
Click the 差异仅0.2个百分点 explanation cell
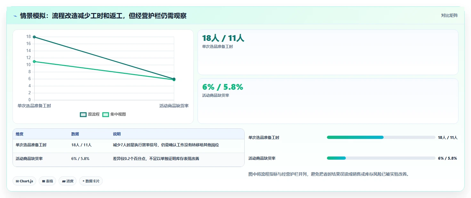tap(156, 158)
